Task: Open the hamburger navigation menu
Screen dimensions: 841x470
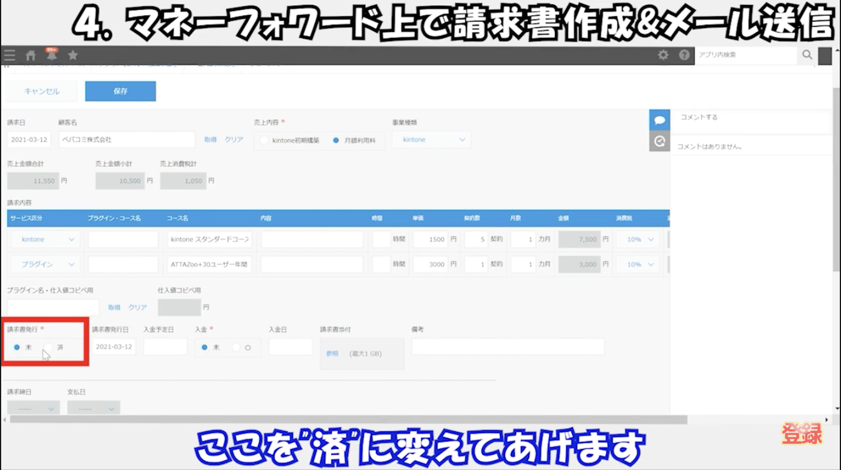Action: 9,55
